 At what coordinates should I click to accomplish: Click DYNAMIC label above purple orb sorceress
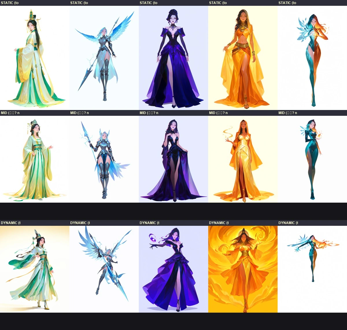[149, 223]
